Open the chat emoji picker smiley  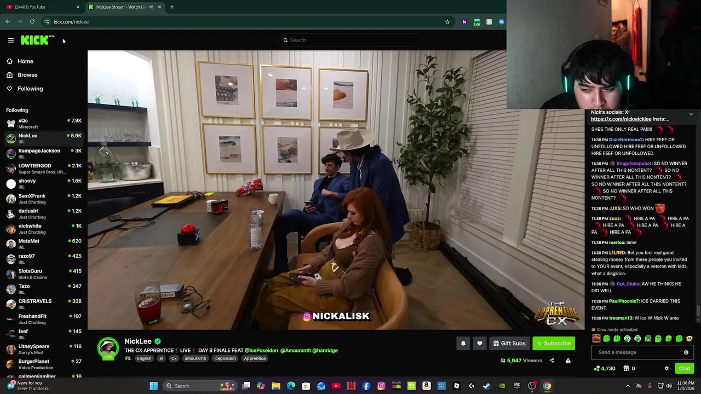tap(686, 352)
